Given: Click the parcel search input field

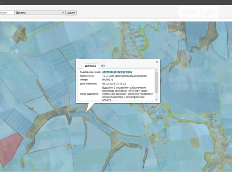Looking at the screenshot, I should coord(7,13).
